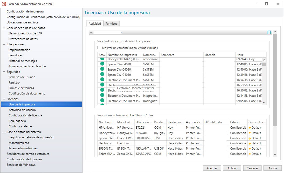This screenshot has width=284, height=173.
Task: Open the server selector dropdown arrow
Action: click(91, 33)
